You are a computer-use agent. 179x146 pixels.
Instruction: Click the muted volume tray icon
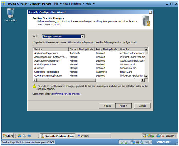(162, 136)
